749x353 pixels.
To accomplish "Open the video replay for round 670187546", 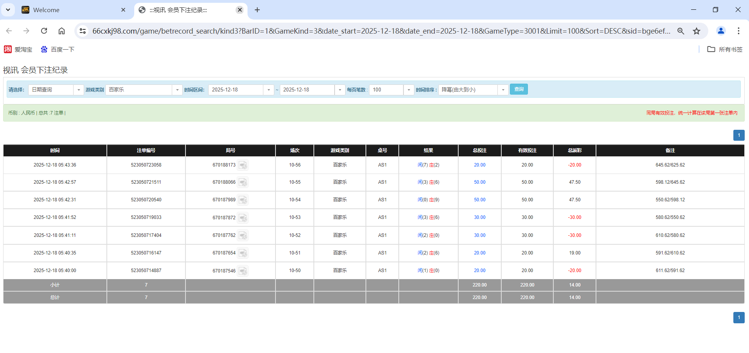I will pos(243,271).
